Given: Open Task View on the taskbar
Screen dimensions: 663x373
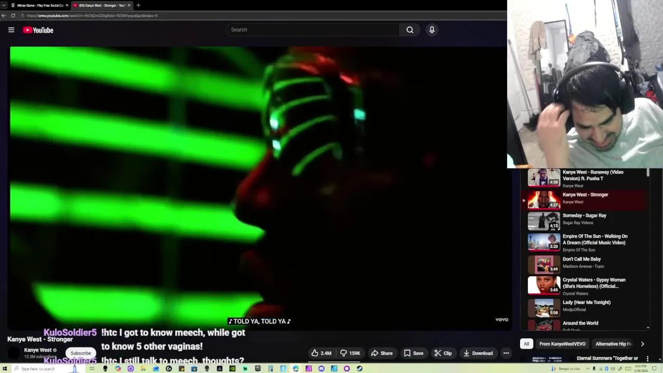Looking at the screenshot, I should pyautogui.click(x=93, y=368).
